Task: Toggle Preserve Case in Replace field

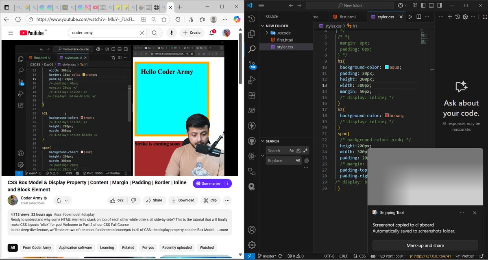Action: pyautogui.click(x=298, y=161)
